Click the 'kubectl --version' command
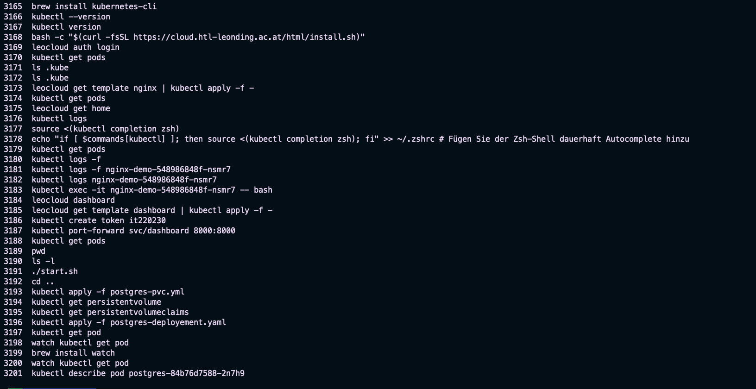Screen dimensions: 756x389 pyautogui.click(x=70, y=17)
